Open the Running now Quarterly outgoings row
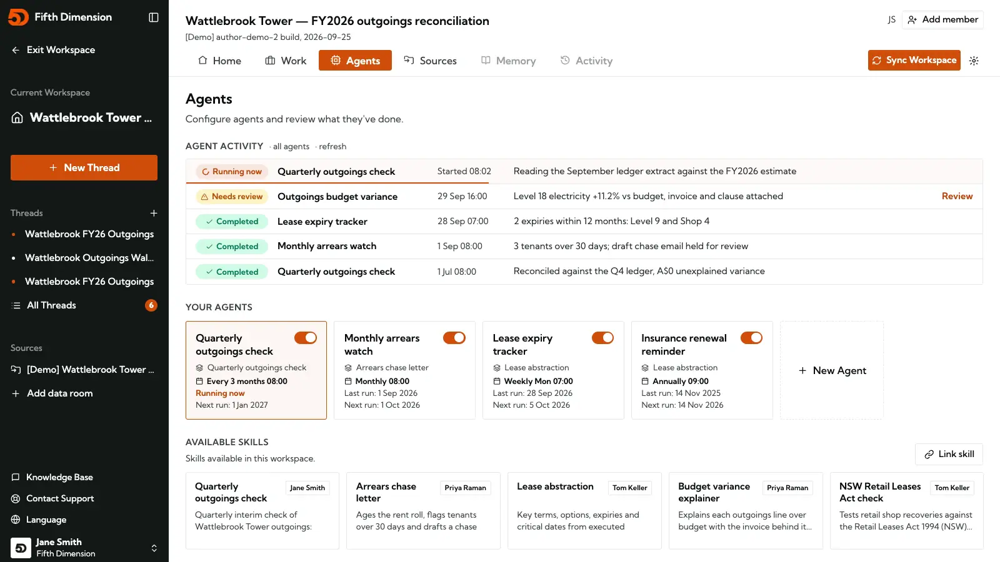The height and width of the screenshot is (562, 1000). [584, 171]
